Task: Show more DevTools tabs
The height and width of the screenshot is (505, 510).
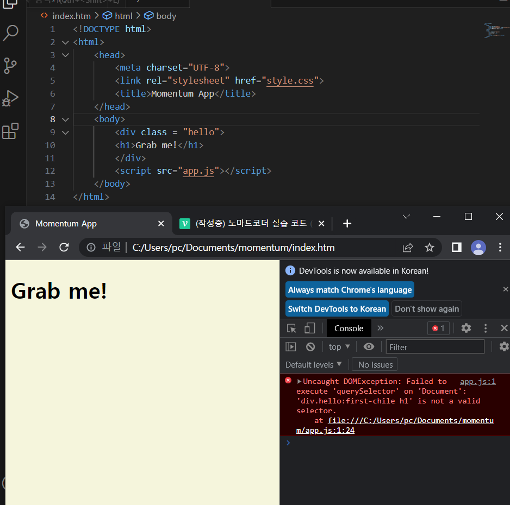Action: [x=380, y=329]
